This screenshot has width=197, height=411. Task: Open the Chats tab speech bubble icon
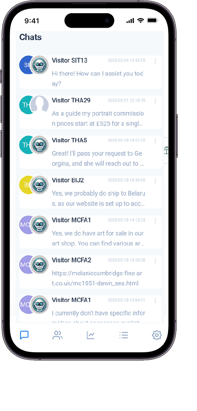tap(24, 335)
